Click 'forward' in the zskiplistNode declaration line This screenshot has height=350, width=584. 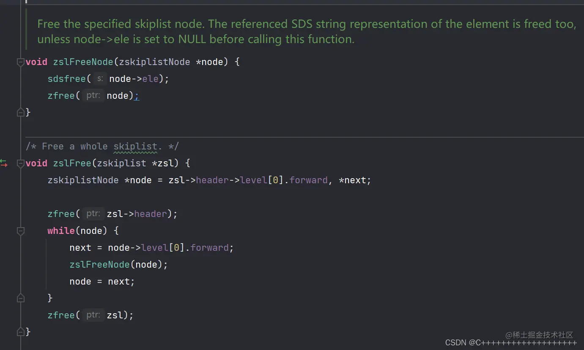[309, 180]
